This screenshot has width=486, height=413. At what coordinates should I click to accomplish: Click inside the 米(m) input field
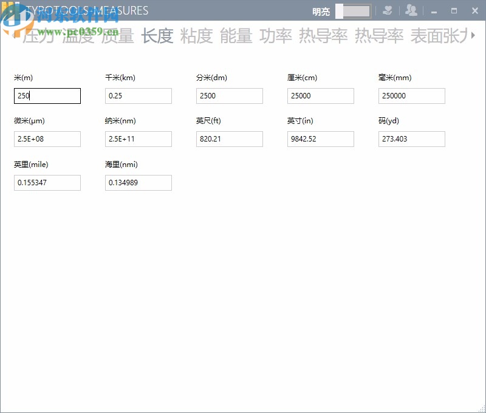tap(47, 96)
